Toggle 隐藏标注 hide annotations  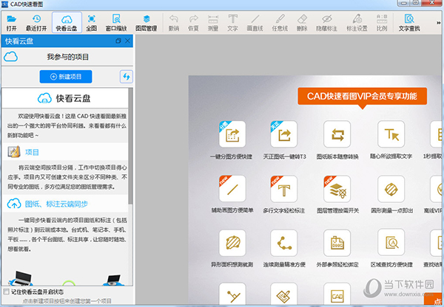click(x=327, y=23)
